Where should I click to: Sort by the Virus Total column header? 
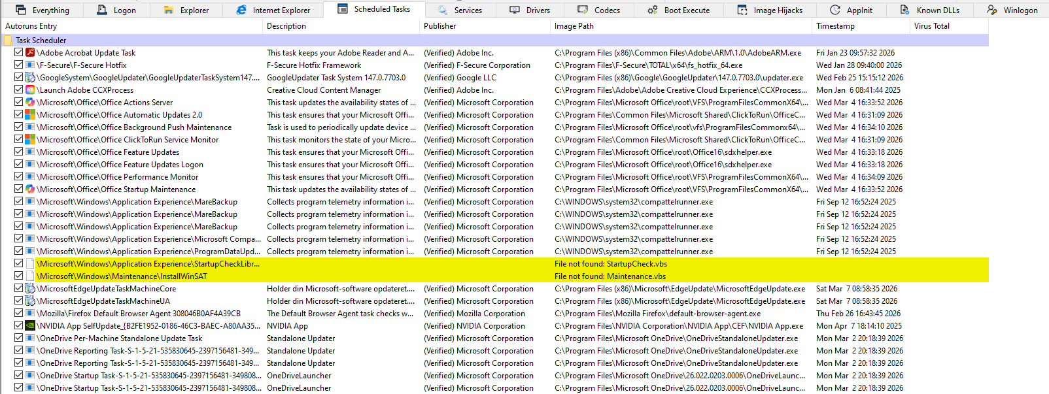tap(949, 26)
